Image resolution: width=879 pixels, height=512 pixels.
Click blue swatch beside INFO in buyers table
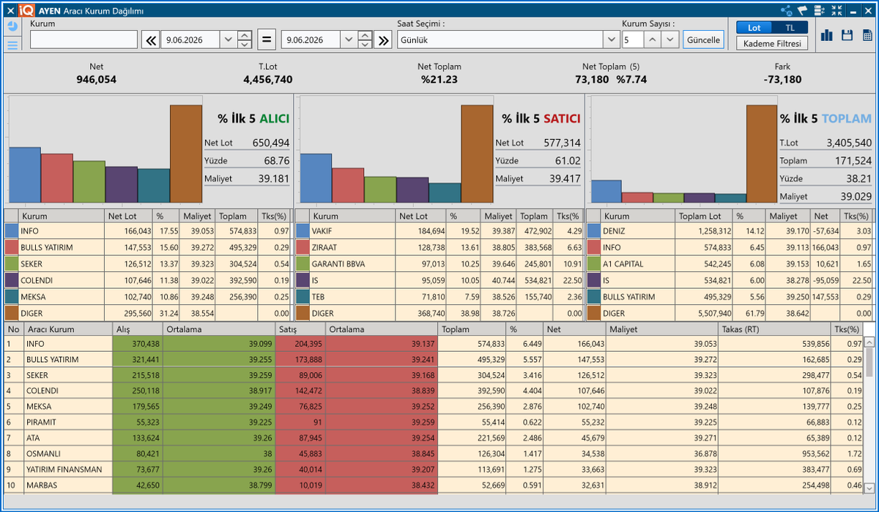click(x=11, y=230)
